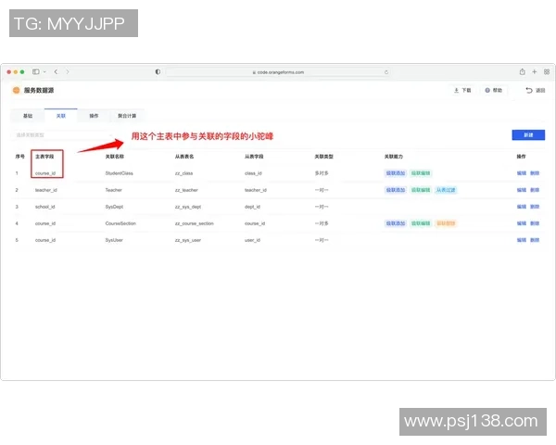Open a new tab with plus icon
Viewport: 556px width, 445px height.
(x=535, y=71)
